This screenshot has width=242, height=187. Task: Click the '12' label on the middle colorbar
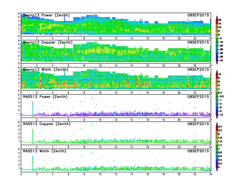pyautogui.click(x=220, y=74)
